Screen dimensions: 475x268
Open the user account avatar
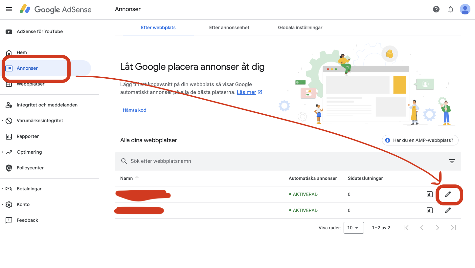[x=465, y=9]
